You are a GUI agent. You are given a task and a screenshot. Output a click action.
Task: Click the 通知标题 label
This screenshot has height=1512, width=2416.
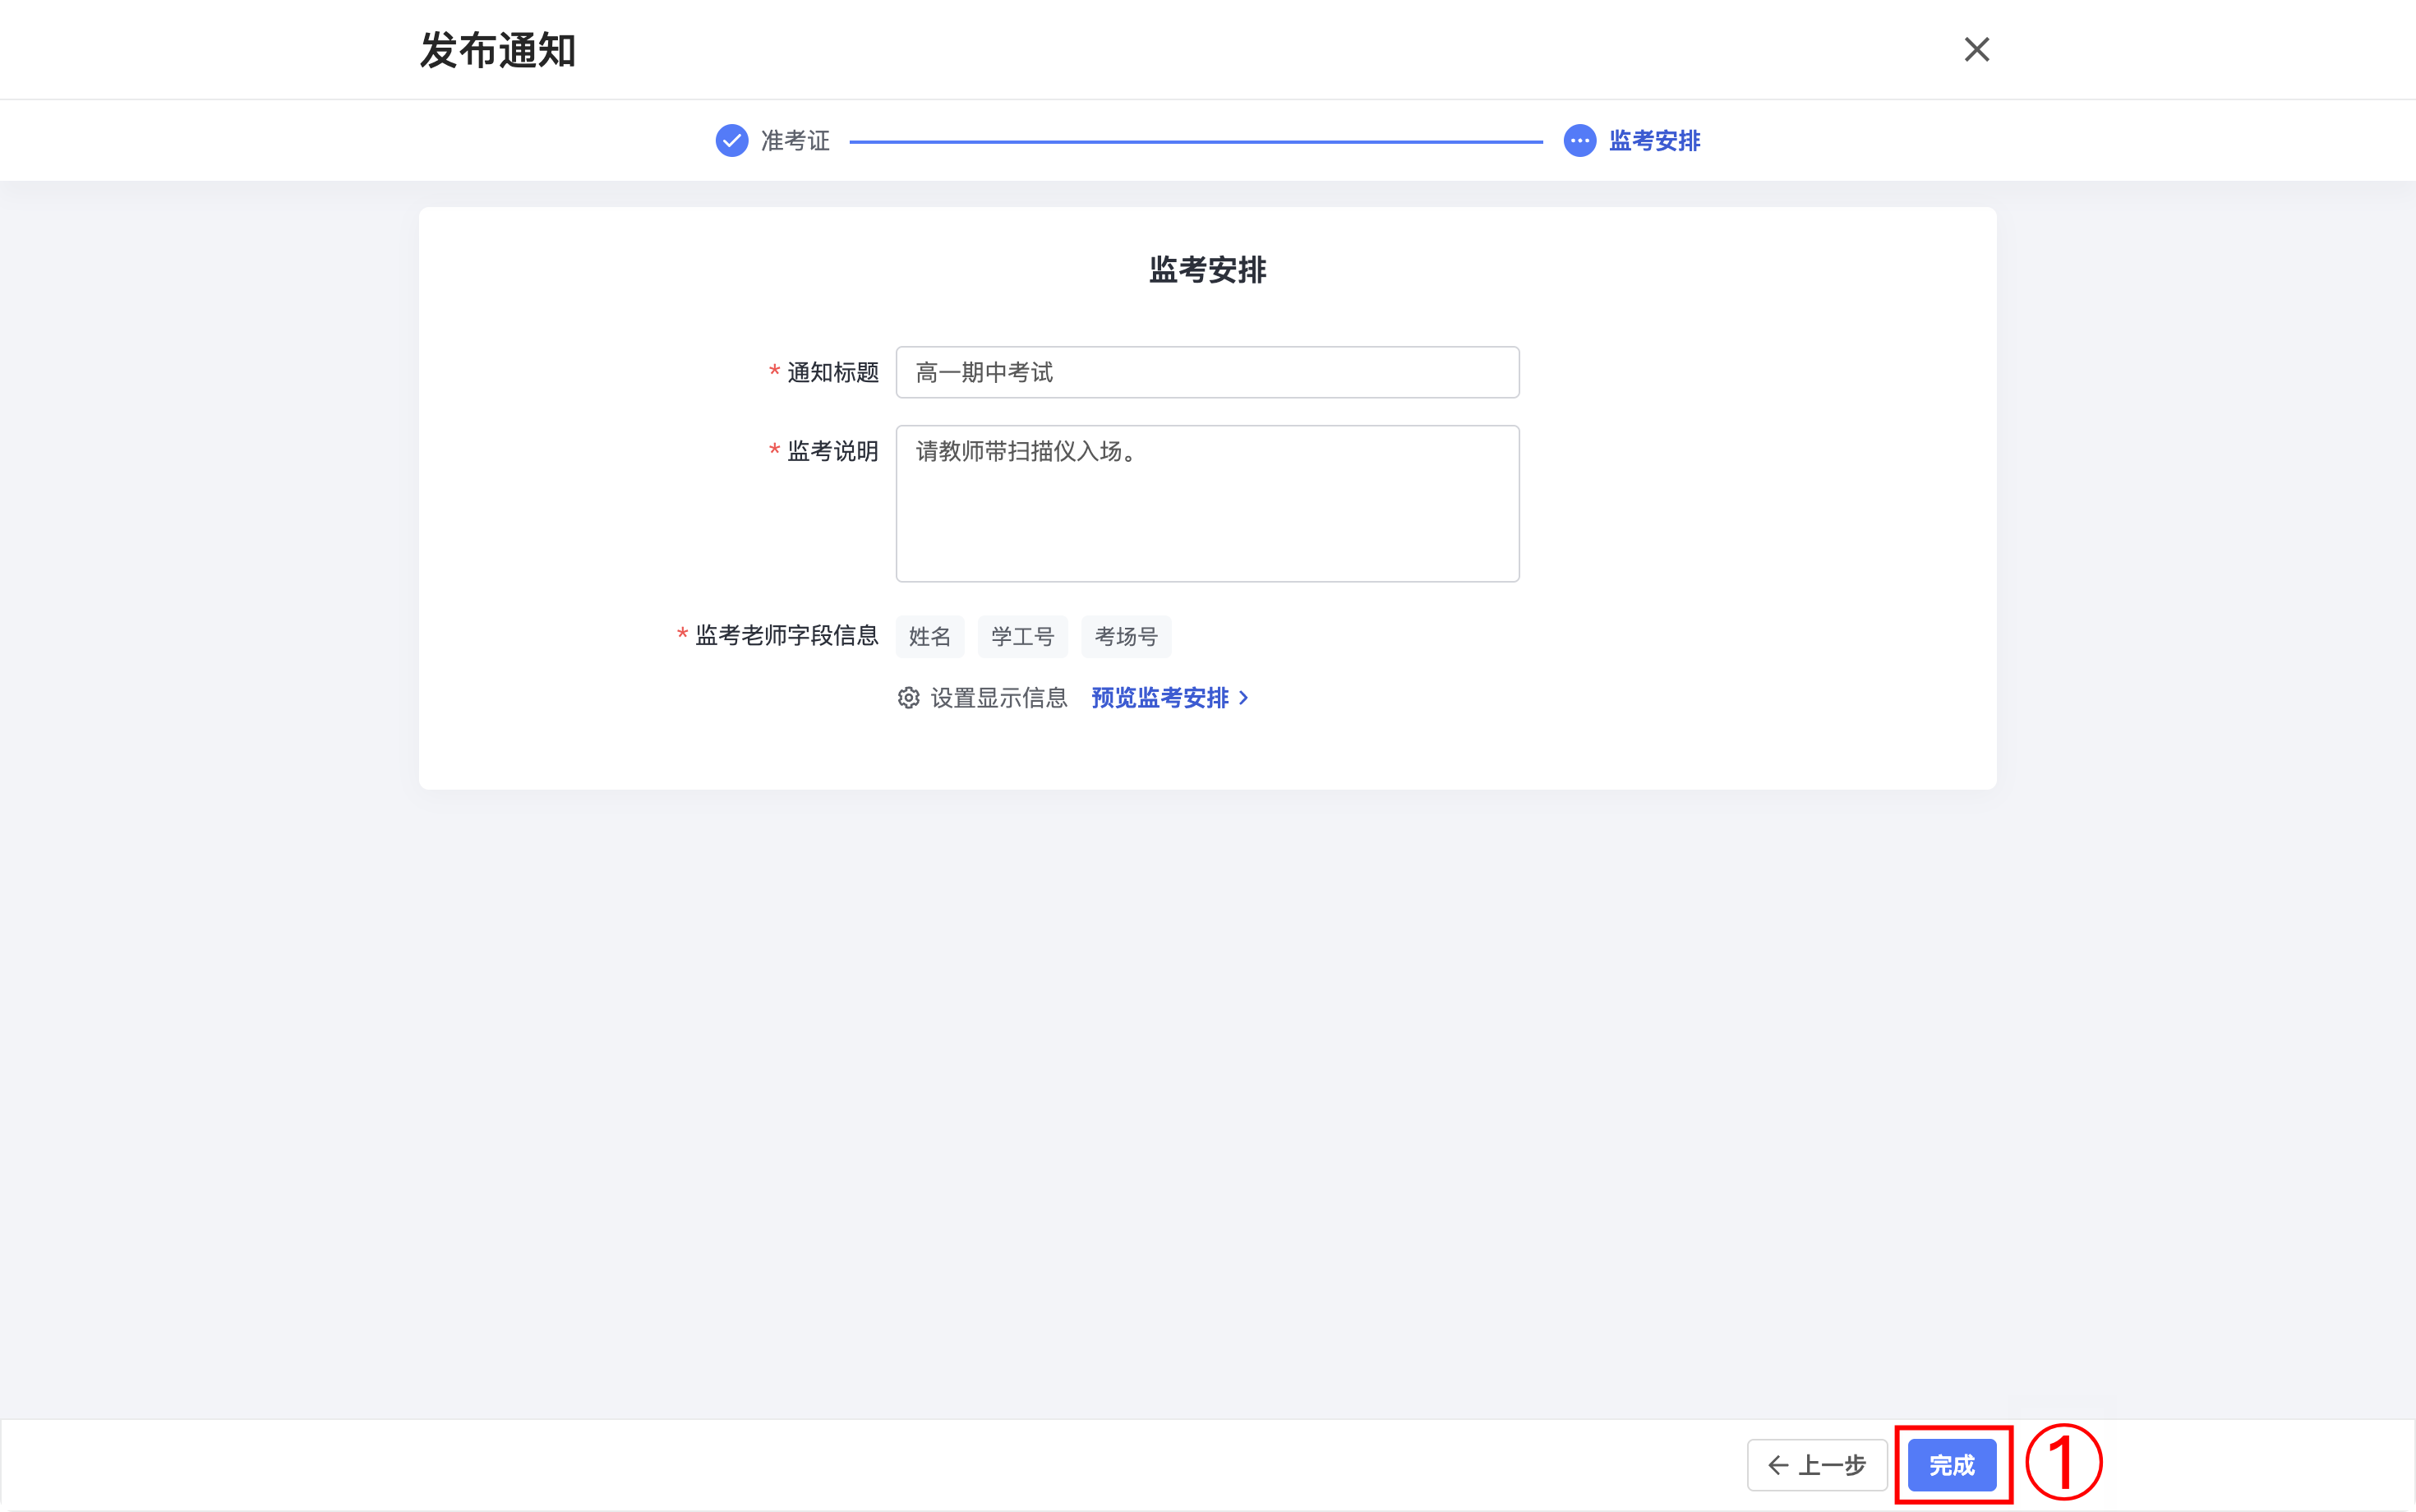point(833,372)
